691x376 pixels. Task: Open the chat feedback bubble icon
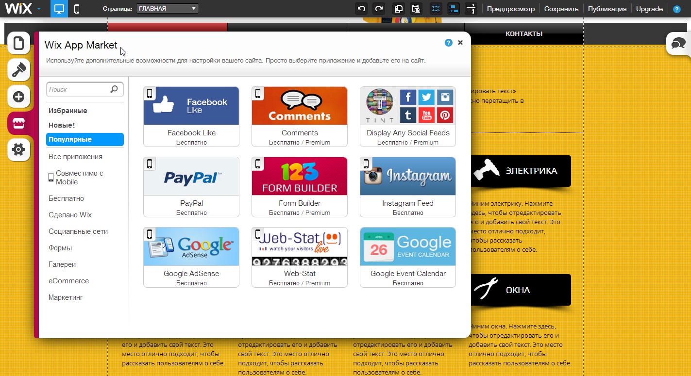678,44
